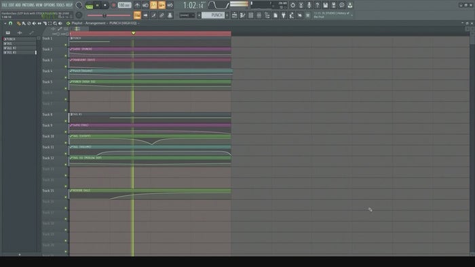Open the audio editor scissors icon

tap(301, 5)
